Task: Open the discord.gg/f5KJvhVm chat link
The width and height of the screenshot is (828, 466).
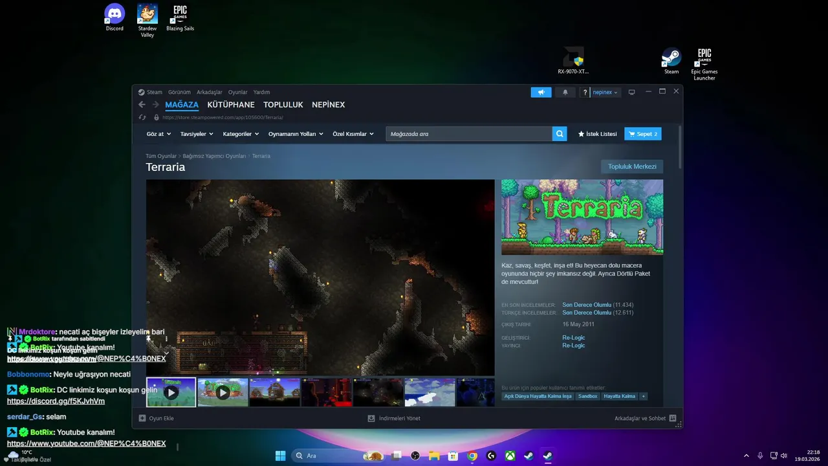Action: pyautogui.click(x=56, y=401)
